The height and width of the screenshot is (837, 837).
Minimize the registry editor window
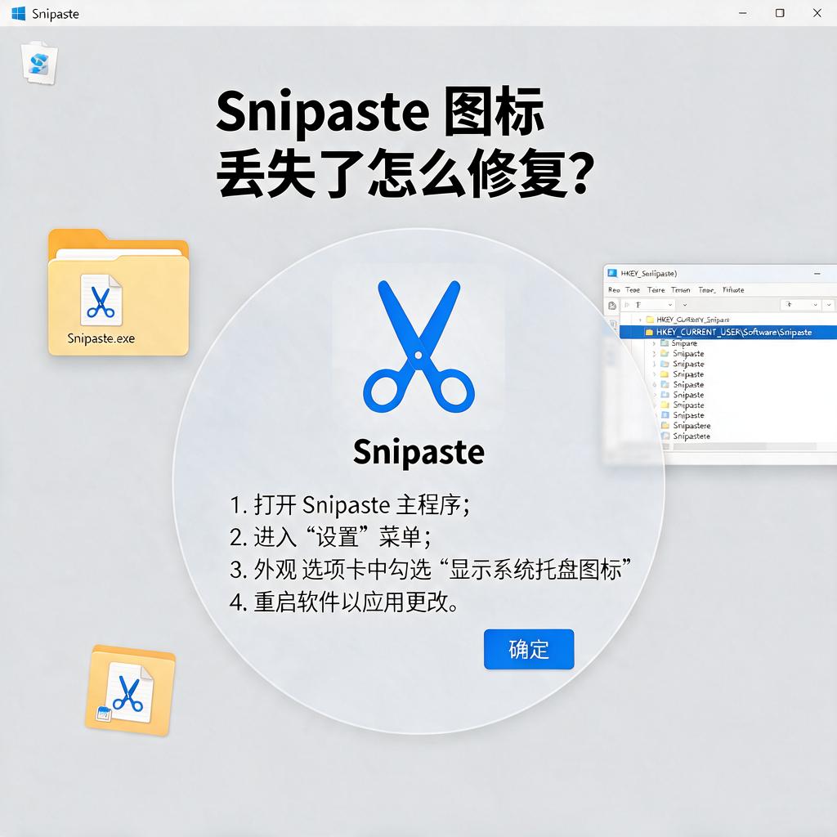point(817,273)
